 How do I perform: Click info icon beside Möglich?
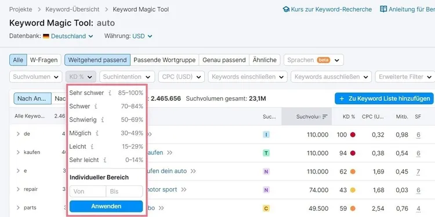coord(97,134)
